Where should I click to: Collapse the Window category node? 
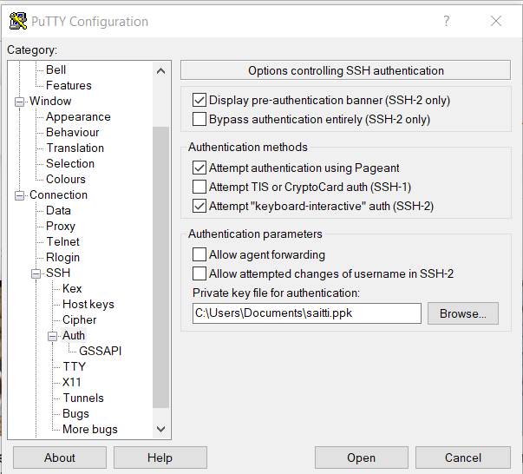tap(20, 102)
